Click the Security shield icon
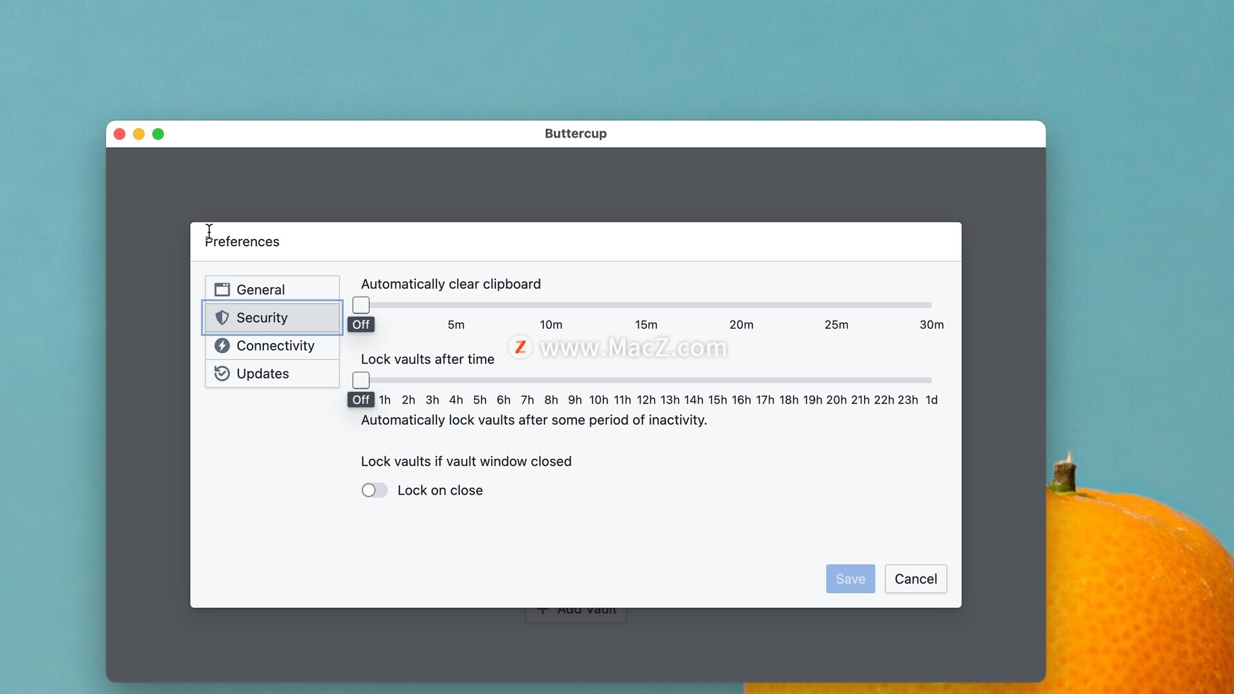 click(x=222, y=317)
